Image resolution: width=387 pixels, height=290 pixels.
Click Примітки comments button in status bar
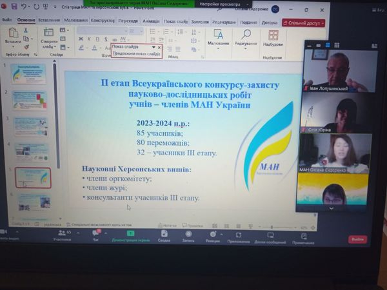[x=193, y=225]
